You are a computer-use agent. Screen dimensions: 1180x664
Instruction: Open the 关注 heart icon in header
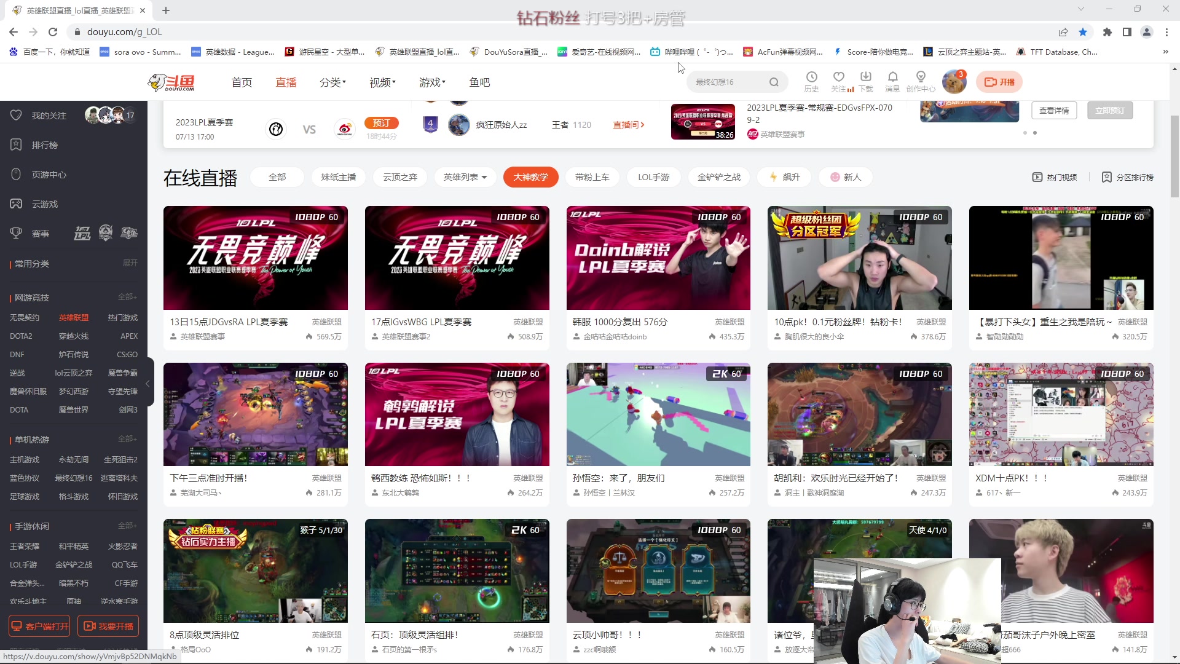pyautogui.click(x=838, y=77)
